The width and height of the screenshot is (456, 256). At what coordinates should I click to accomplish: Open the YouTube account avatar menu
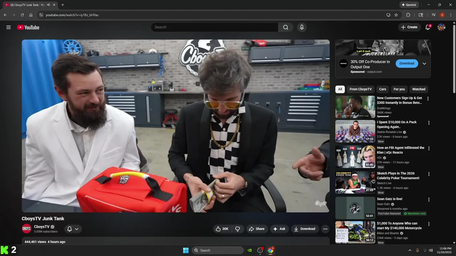[x=441, y=27]
